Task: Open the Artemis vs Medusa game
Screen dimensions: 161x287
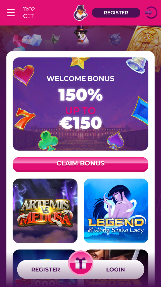Action: [x=45, y=211]
